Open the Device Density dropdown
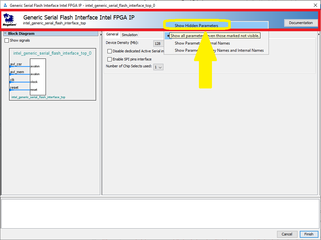The height and width of the screenshot is (240, 321). coord(159,44)
